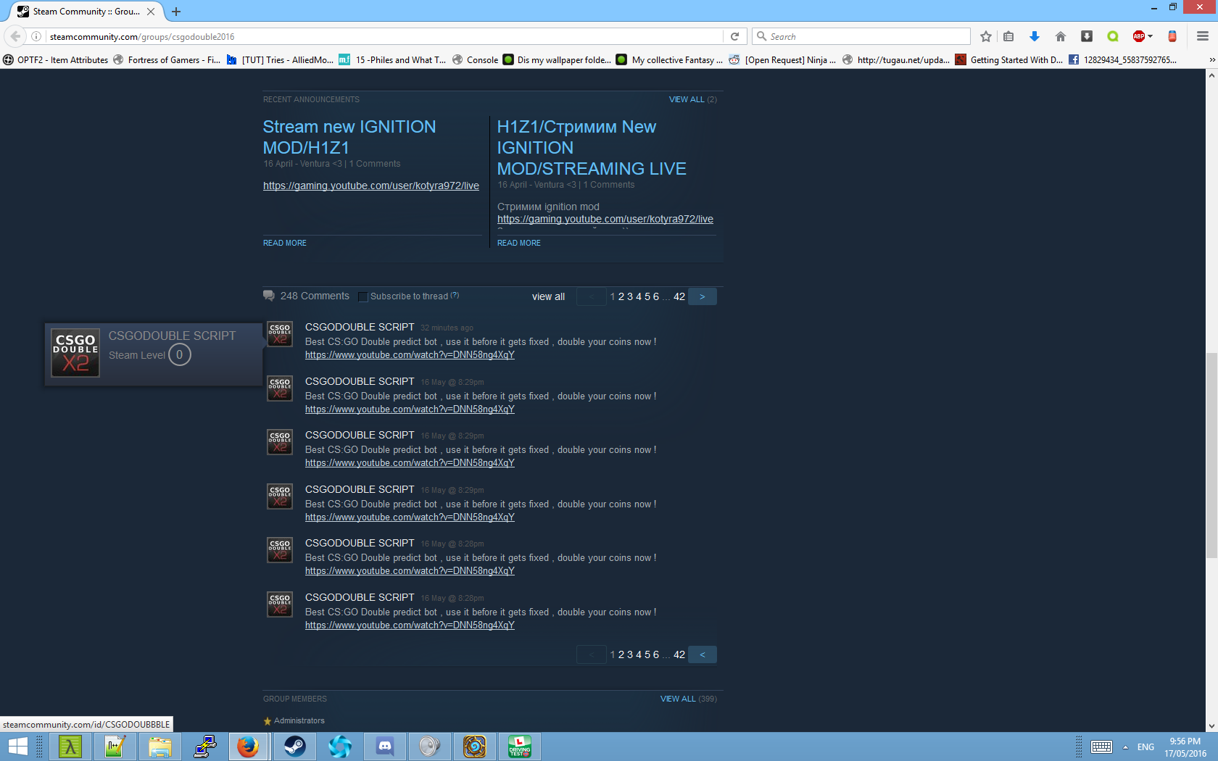Show the bookmarks list toolbar icon
1218x761 pixels.
(x=1008, y=36)
